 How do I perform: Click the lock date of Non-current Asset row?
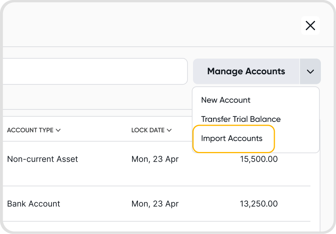[x=155, y=159]
